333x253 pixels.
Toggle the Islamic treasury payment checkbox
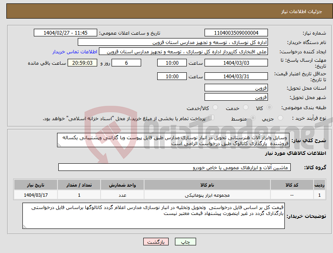click(x=212, y=118)
